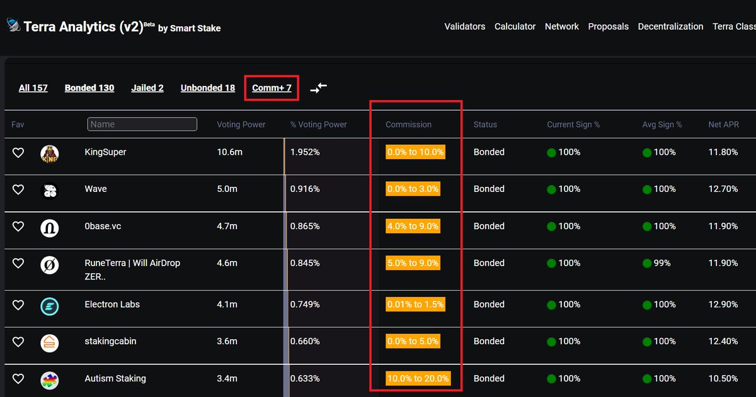The height and width of the screenshot is (397, 756).
Task: Open the Proposals page
Action: coord(609,26)
